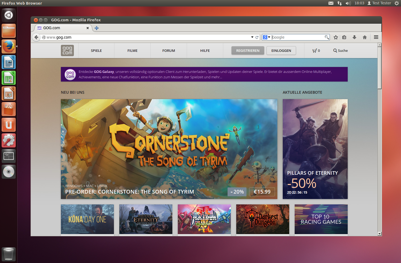The height and width of the screenshot is (263, 401).
Task: Open the FILME menu
Action: (x=133, y=50)
